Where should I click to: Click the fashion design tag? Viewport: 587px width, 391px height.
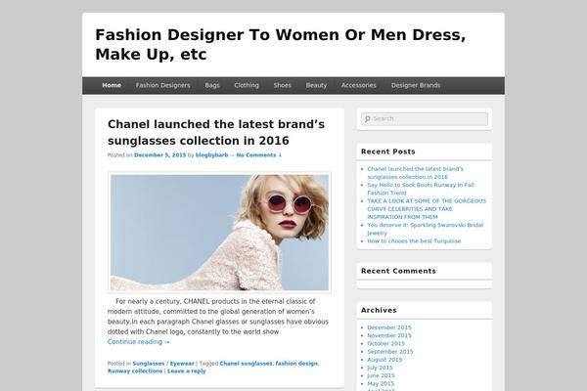(x=296, y=364)
